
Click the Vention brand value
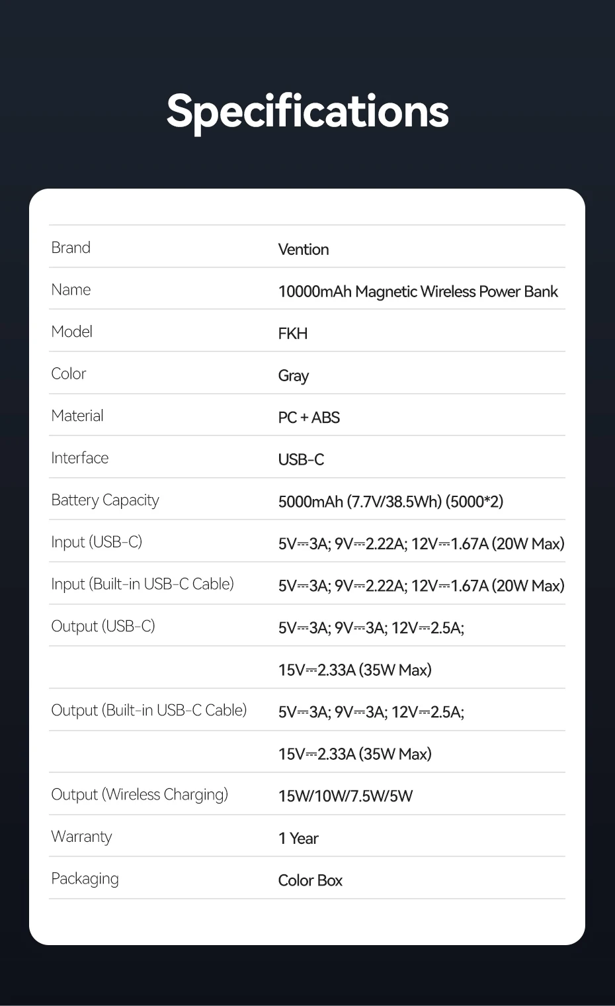click(303, 250)
